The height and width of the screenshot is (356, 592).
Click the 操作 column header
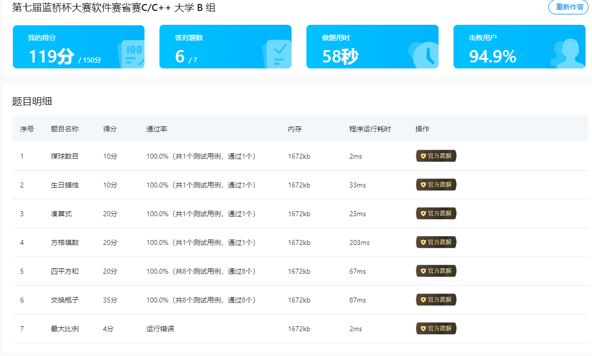point(422,129)
